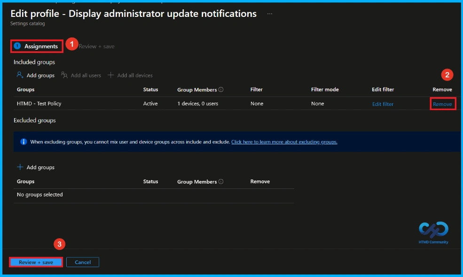This screenshot has height=277, width=463.
Task: Click the 'No groups selected' row
Action: tap(154, 195)
